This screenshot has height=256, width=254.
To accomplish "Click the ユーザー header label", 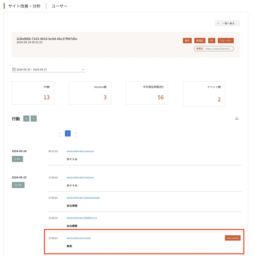I will (x=59, y=6).
